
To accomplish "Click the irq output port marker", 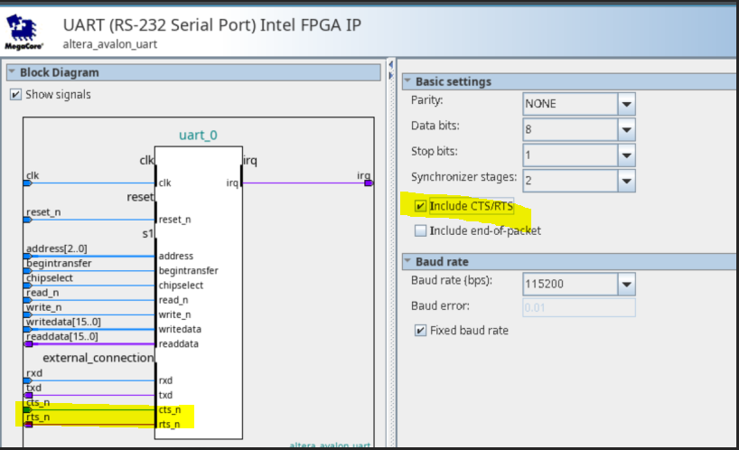I will (369, 183).
